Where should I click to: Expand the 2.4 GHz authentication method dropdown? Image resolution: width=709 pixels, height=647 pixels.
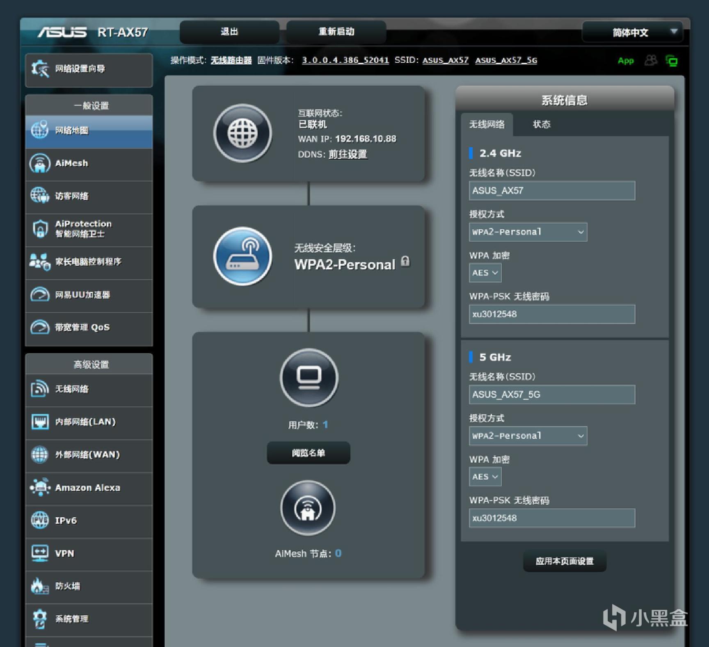[x=528, y=232]
